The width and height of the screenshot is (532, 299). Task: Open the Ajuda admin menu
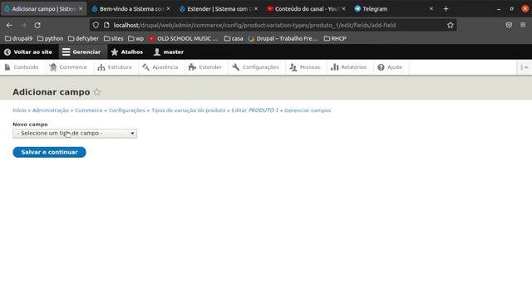point(390,67)
